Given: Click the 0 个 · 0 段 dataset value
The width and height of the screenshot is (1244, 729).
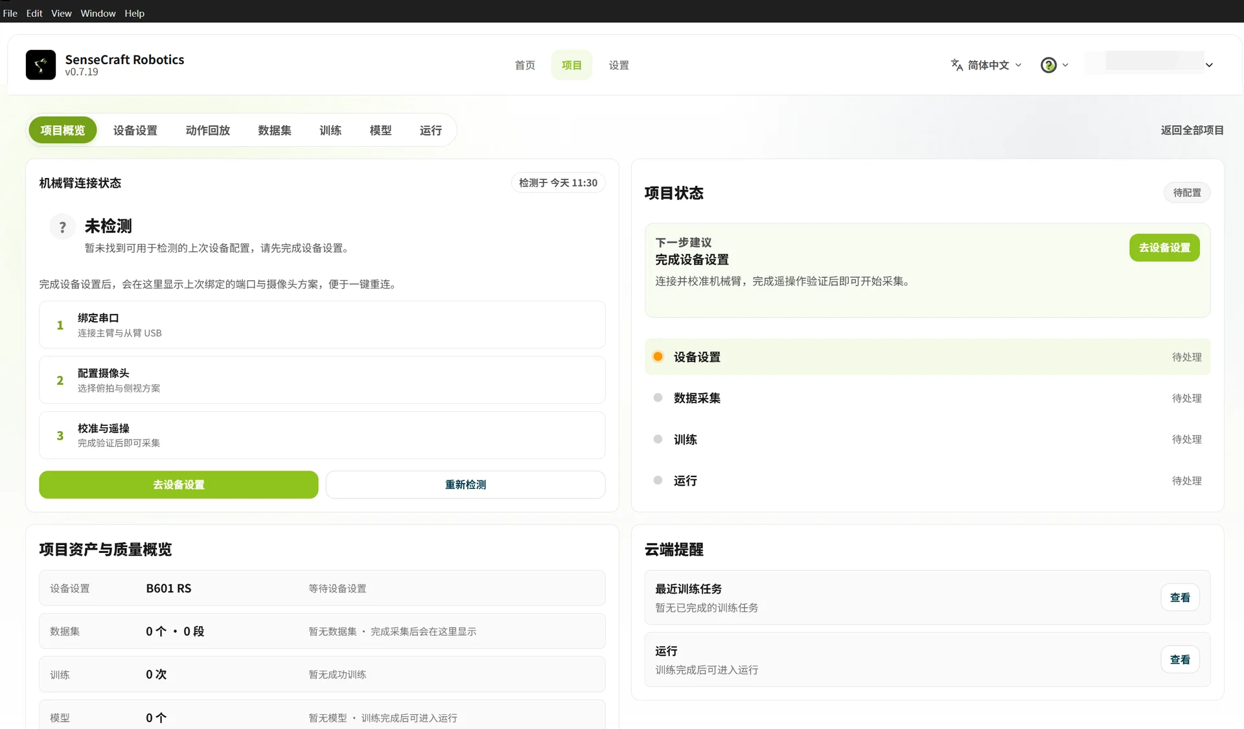Looking at the screenshot, I should [175, 631].
